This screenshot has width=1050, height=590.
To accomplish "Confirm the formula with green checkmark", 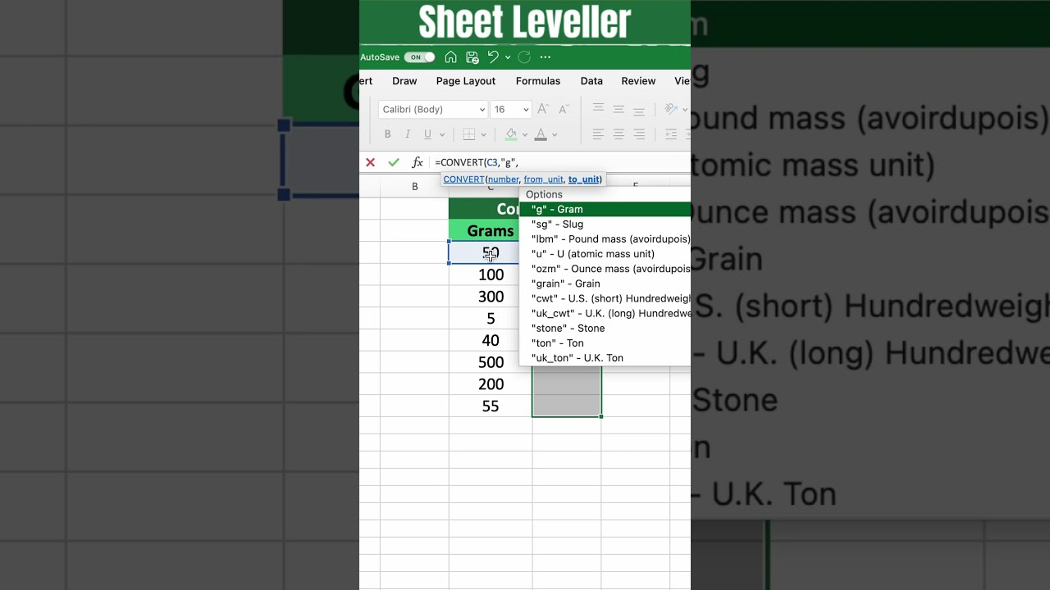I will coord(394,162).
